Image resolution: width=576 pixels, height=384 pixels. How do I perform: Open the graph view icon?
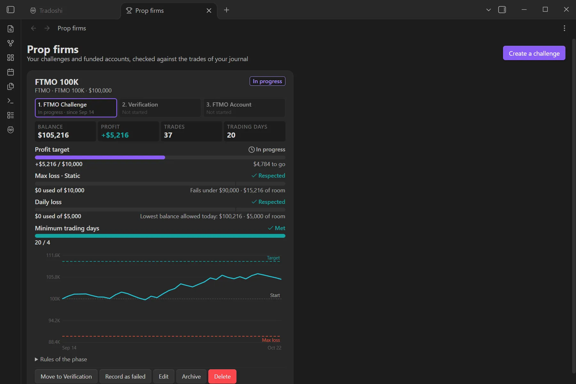(x=11, y=43)
